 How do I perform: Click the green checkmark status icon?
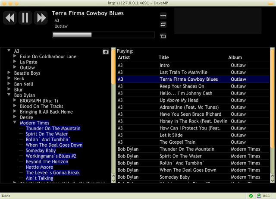pyautogui.click(x=251, y=196)
